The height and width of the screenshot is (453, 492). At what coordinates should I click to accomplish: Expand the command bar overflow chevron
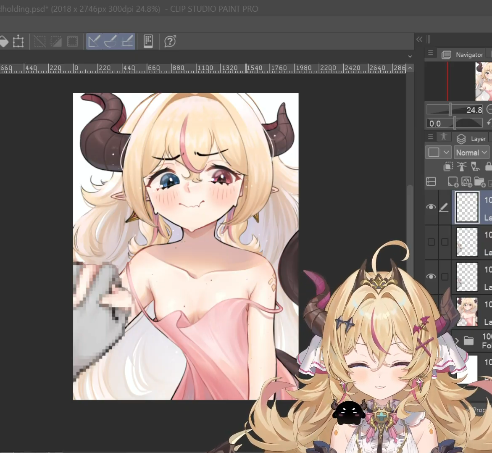pos(410,56)
